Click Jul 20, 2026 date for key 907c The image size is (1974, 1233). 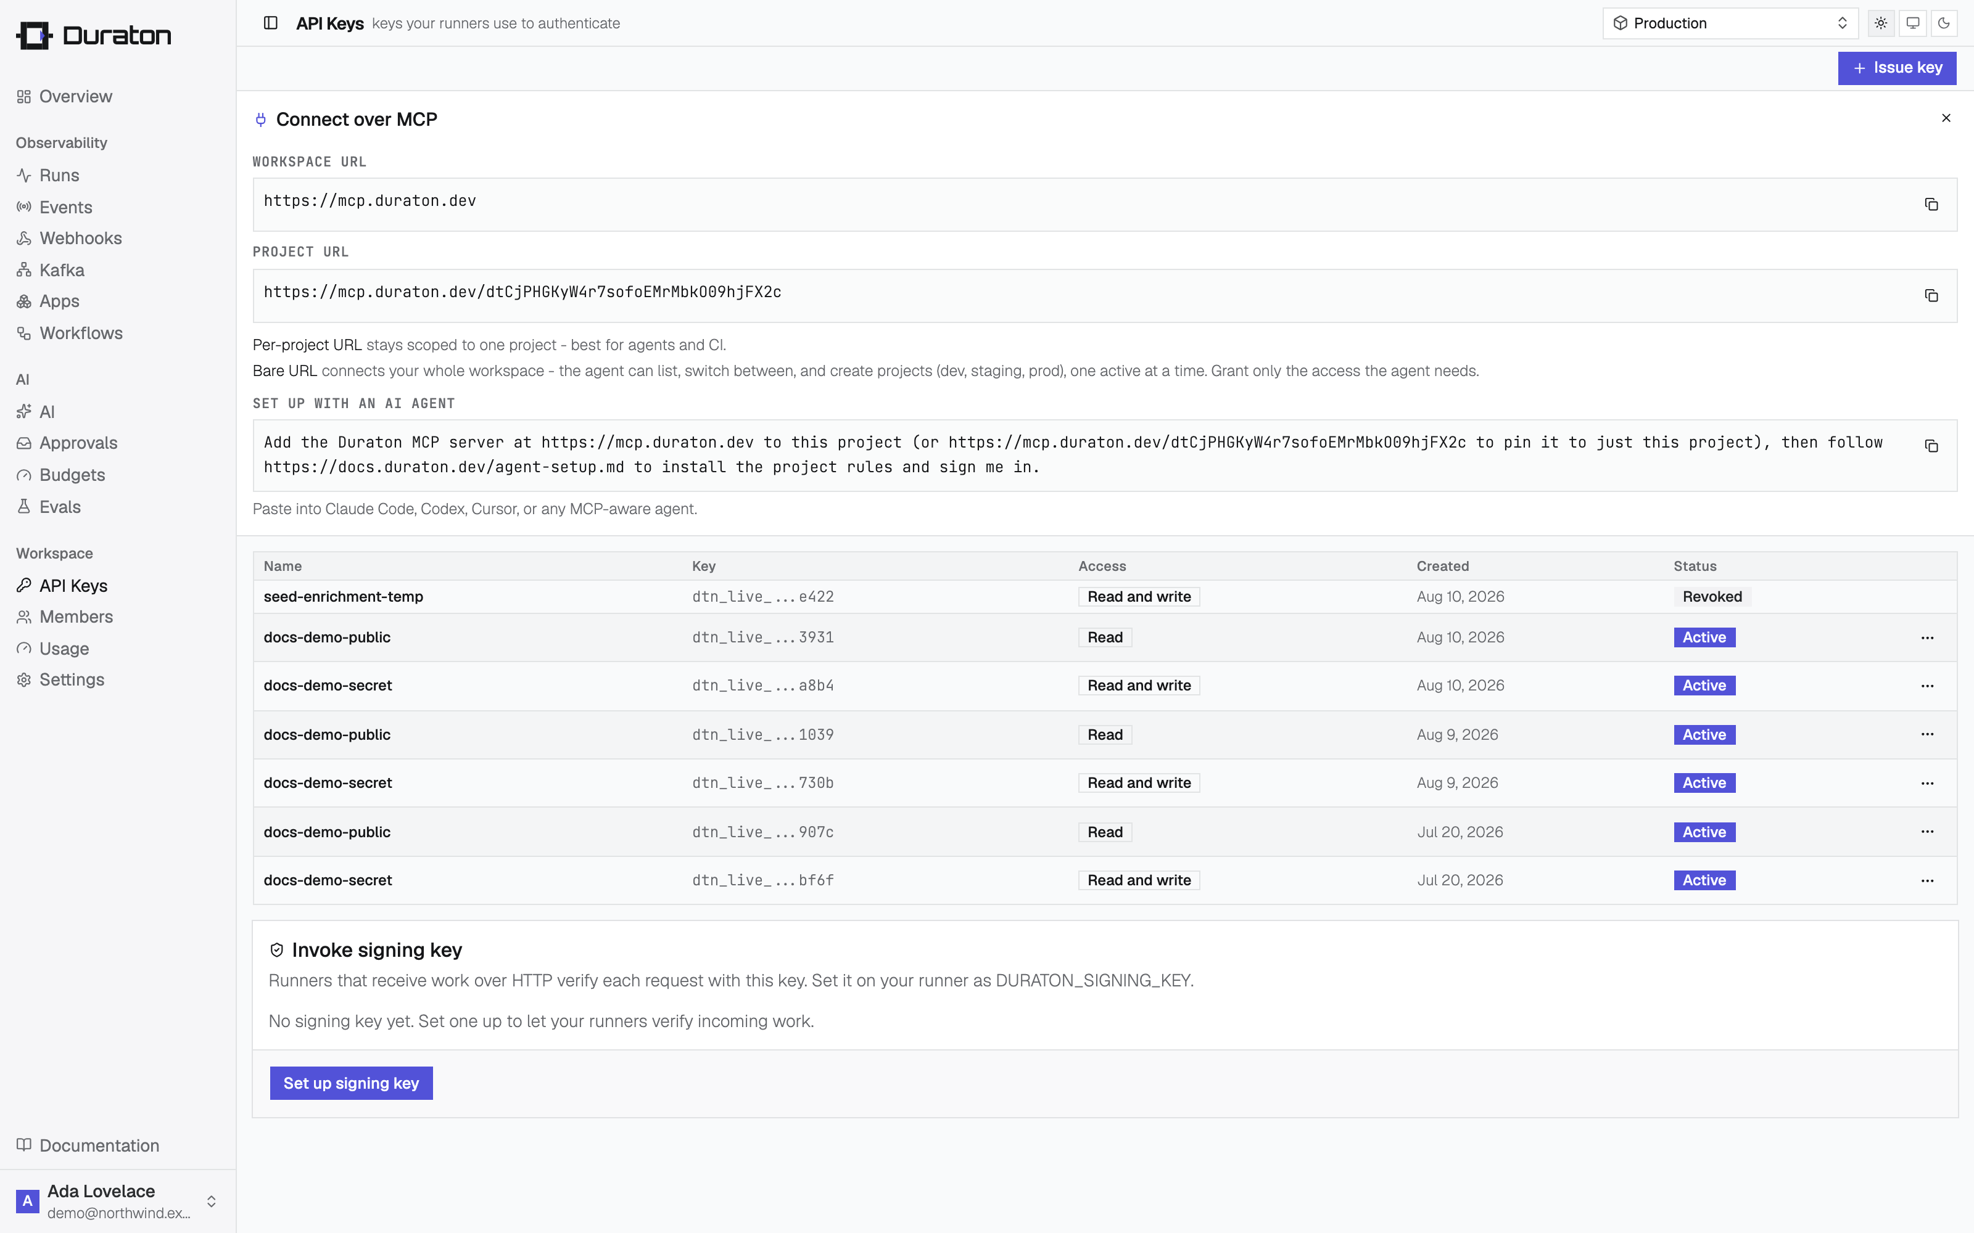(1460, 832)
